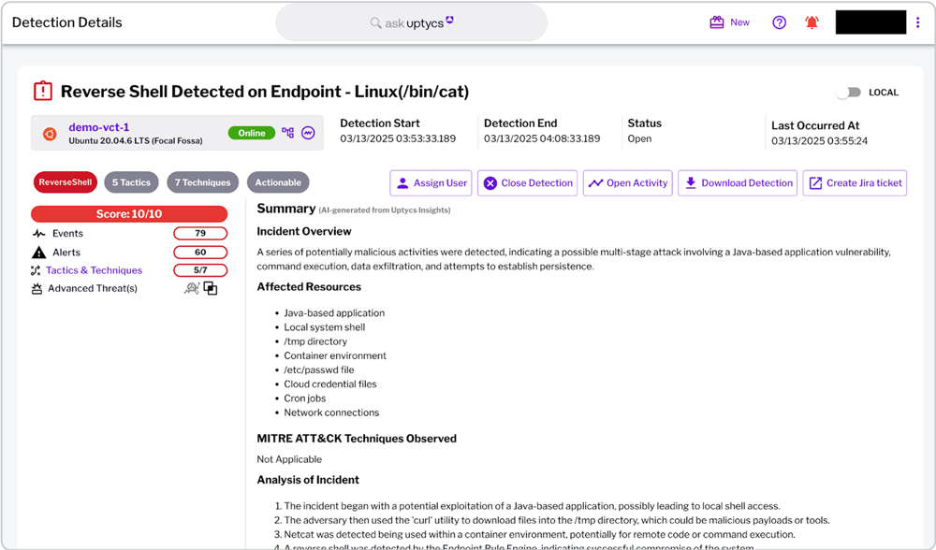The height and width of the screenshot is (550, 936).
Task: Select the ReverseShell tag pill
Action: 66,182
